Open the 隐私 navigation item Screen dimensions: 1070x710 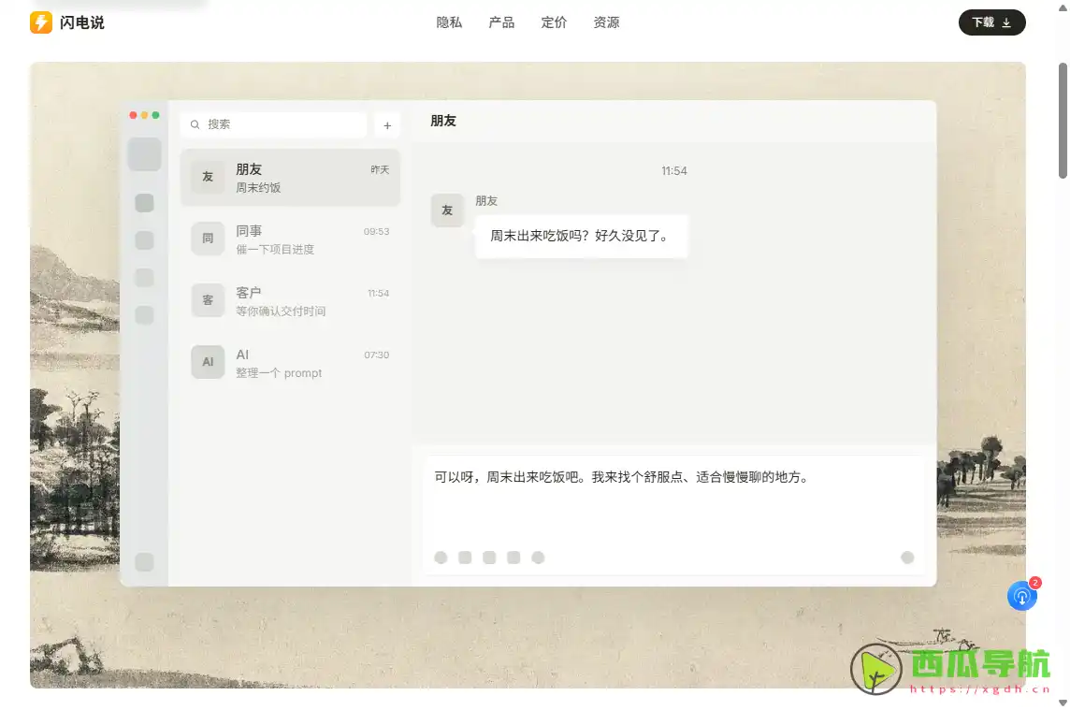[449, 22]
